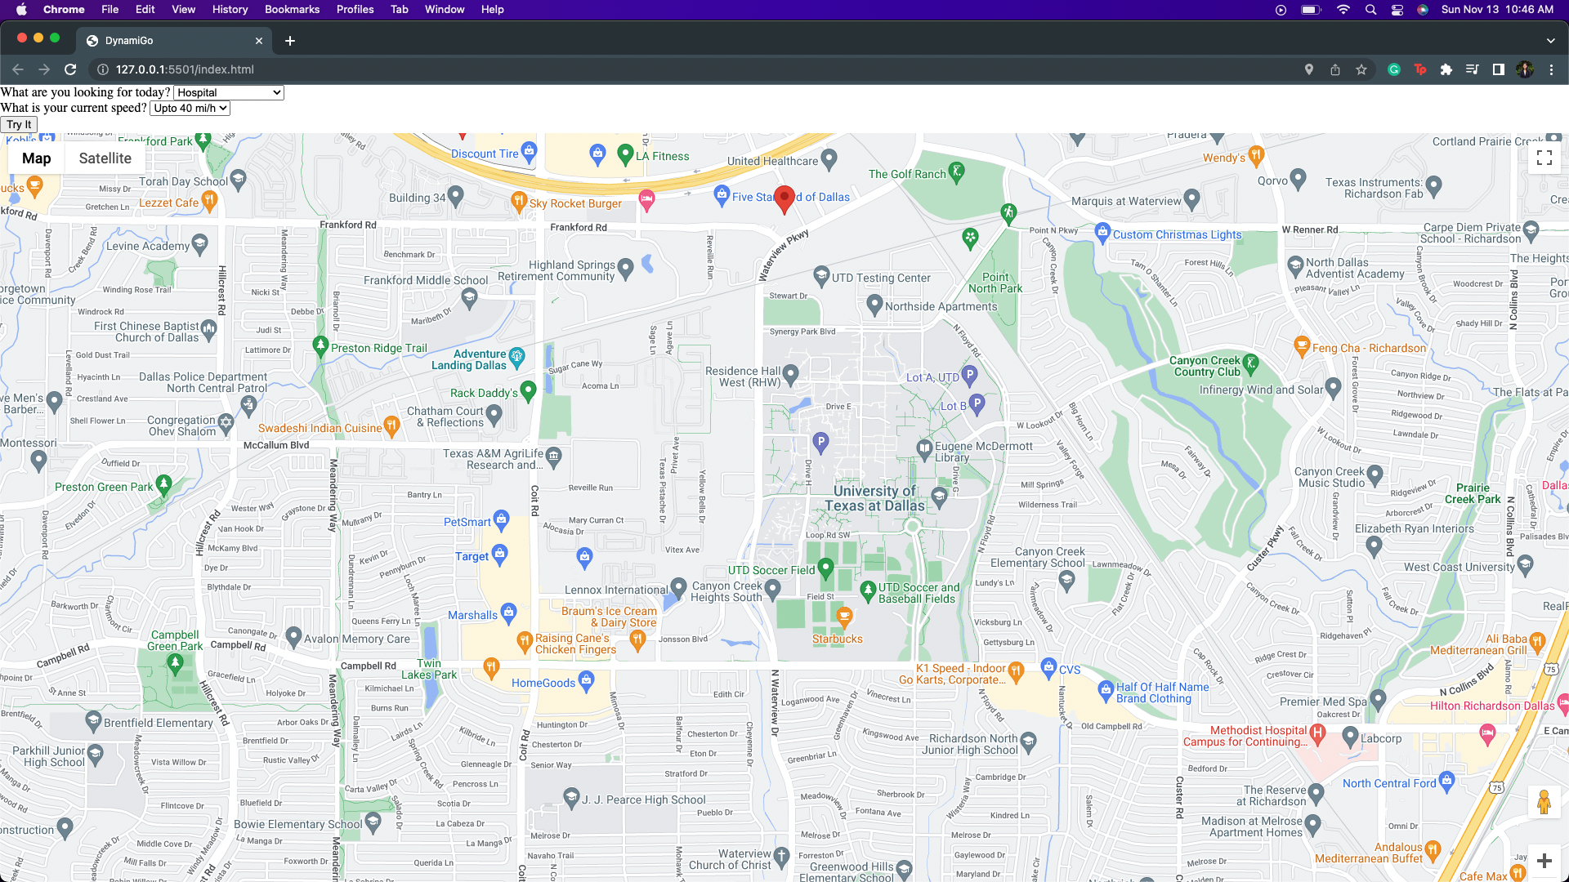
Task: Click the Starbucks map pin
Action: point(844,616)
